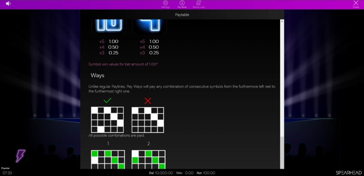Select the green ways example grid 2

(x=148, y=160)
